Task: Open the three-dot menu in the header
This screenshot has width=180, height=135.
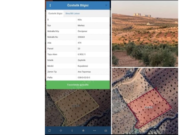Action: pos(50,5)
